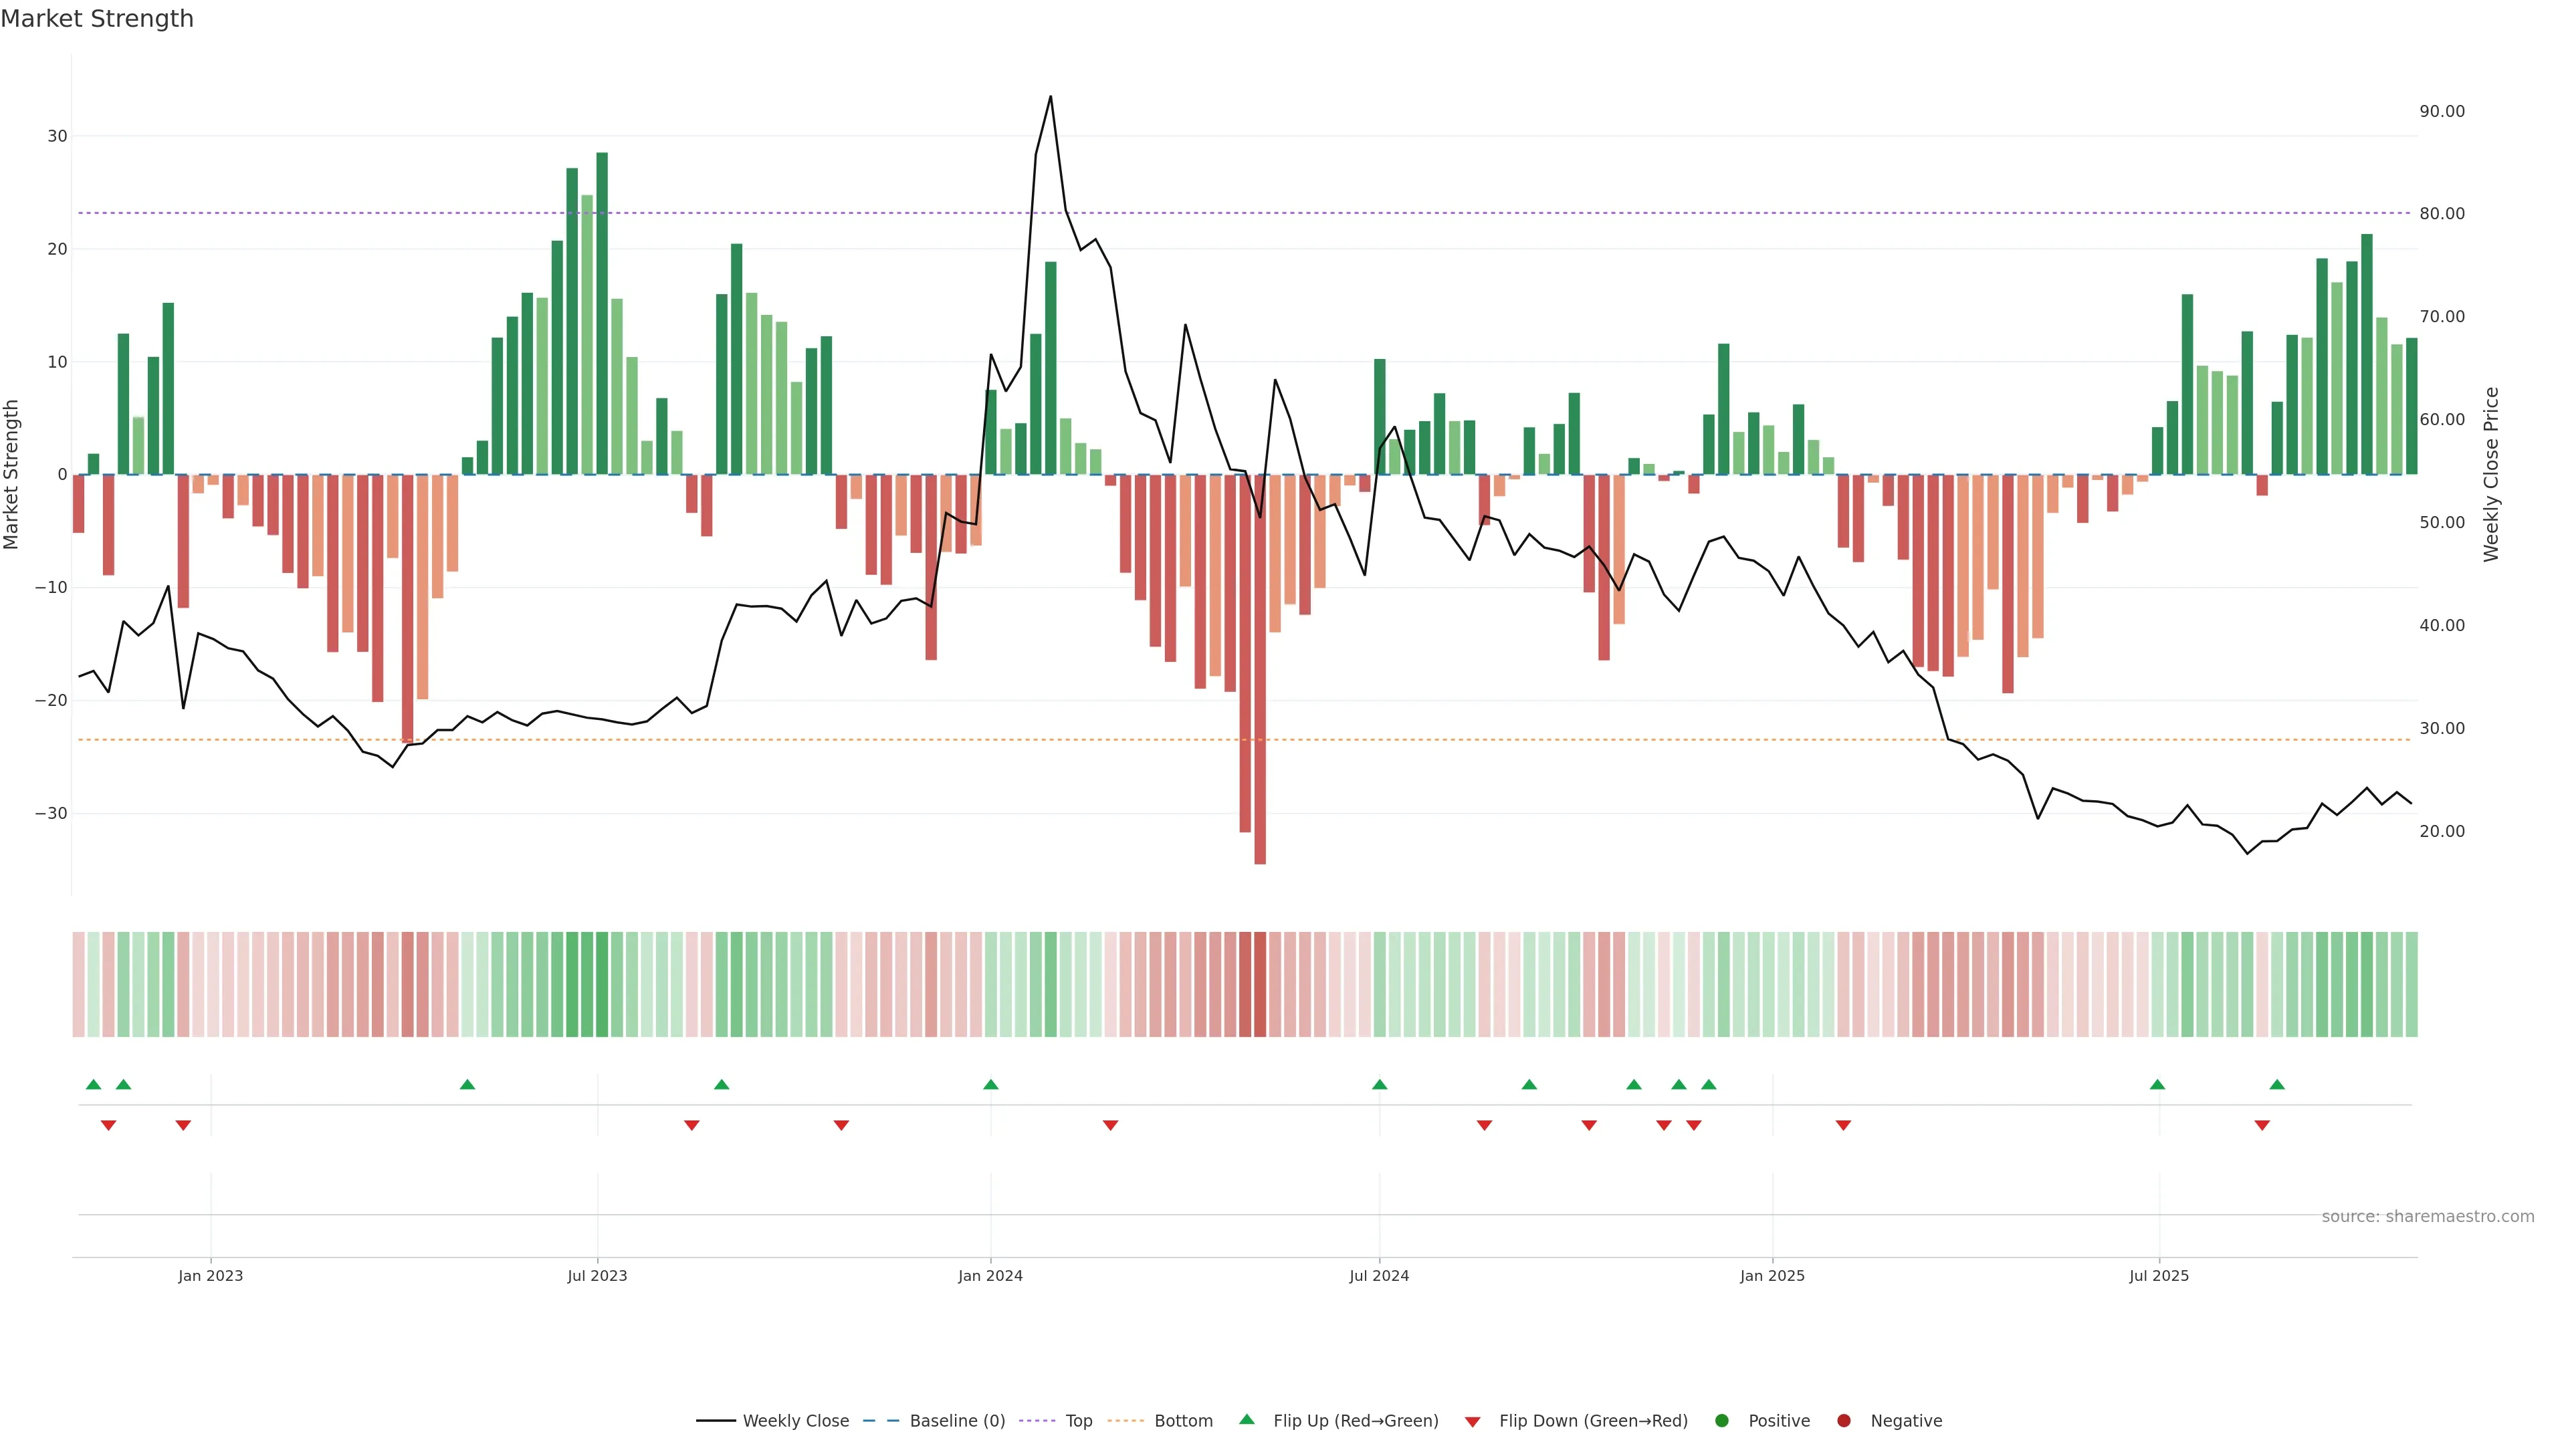Screen dimensions: 2568x1444
Task: Click the Weekly Close Price axis title
Action: [x=2490, y=475]
